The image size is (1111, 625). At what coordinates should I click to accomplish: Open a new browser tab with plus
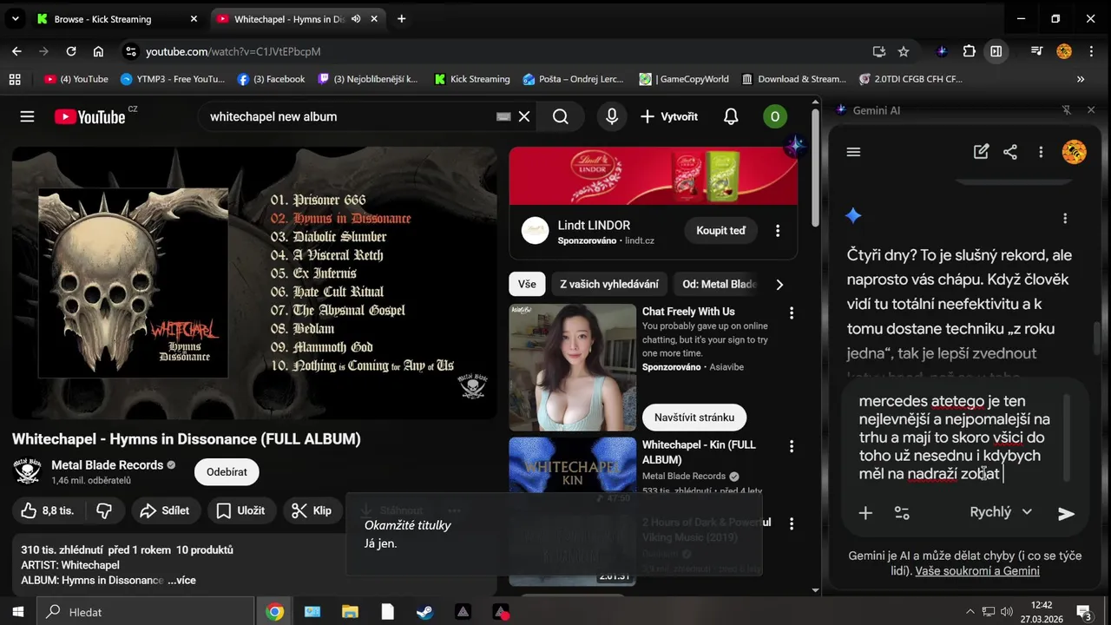pyautogui.click(x=401, y=19)
